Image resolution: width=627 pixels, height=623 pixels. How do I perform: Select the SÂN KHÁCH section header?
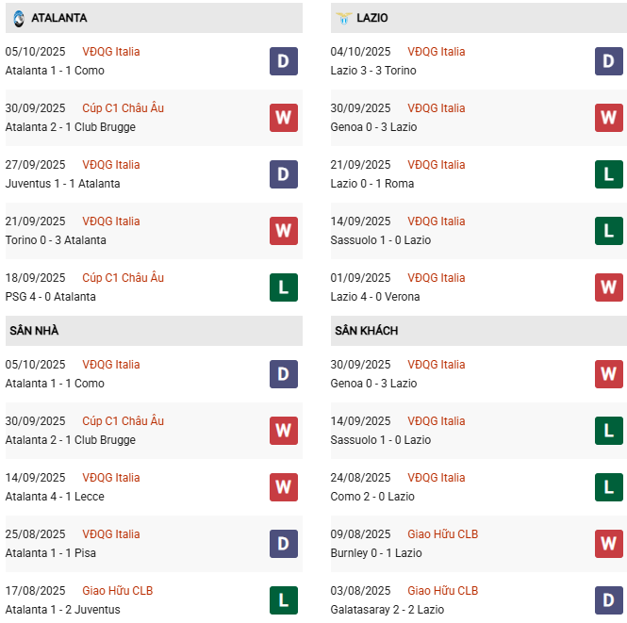[x=366, y=331]
